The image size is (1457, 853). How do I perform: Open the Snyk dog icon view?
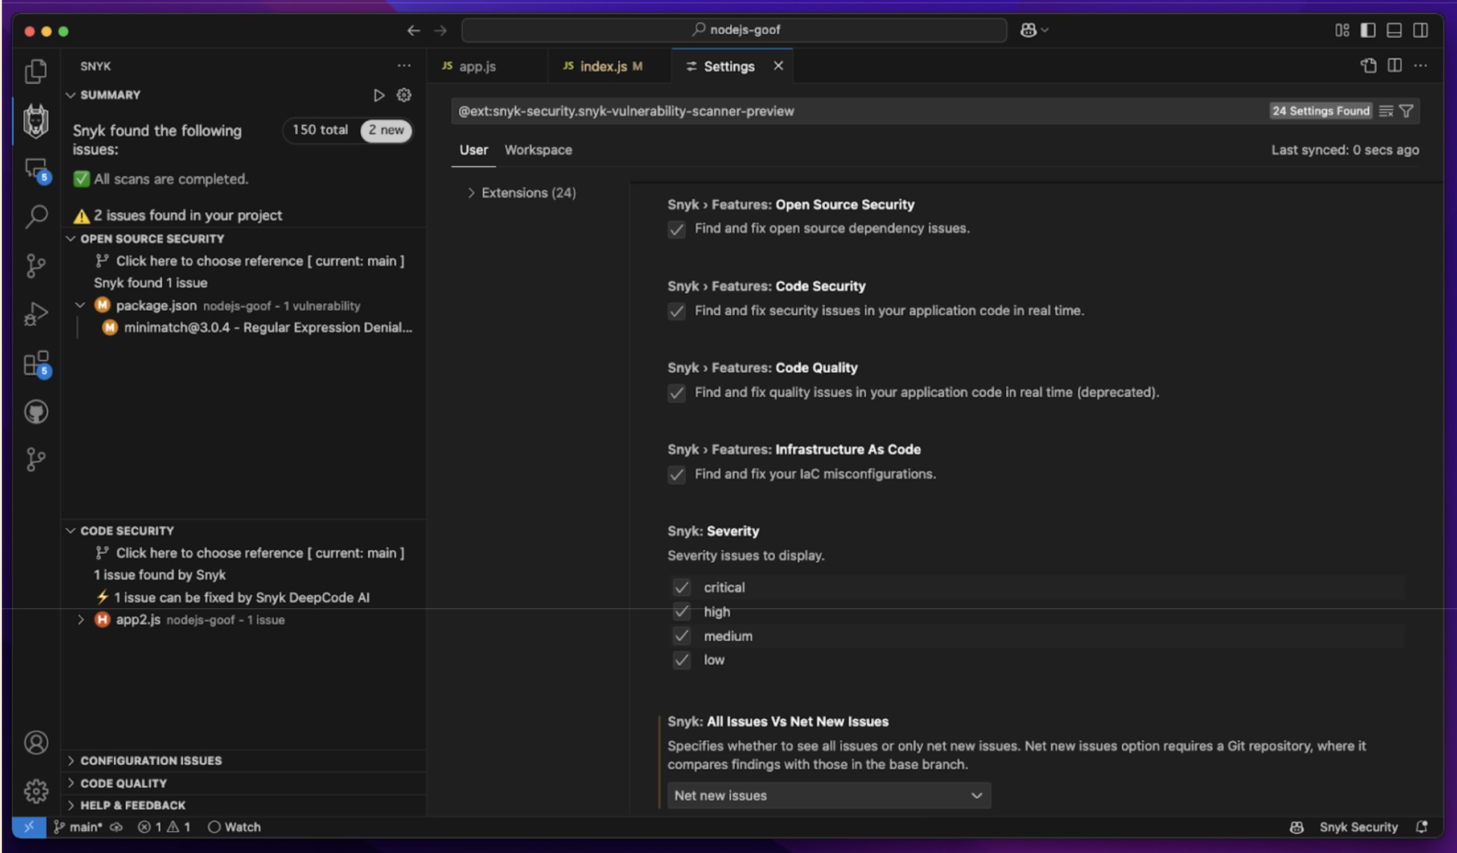36,121
